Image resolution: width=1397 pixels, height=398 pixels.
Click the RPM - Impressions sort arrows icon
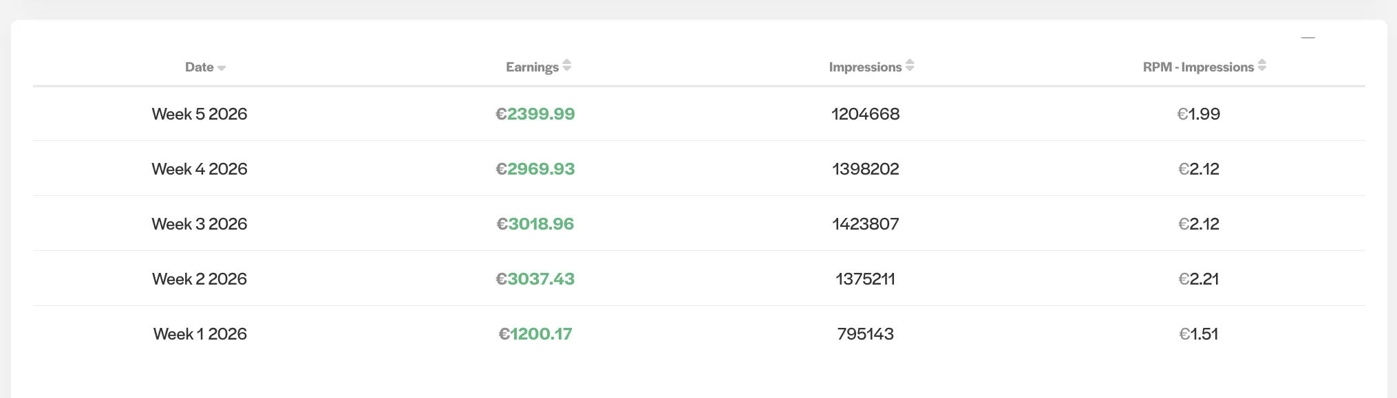click(x=1261, y=66)
